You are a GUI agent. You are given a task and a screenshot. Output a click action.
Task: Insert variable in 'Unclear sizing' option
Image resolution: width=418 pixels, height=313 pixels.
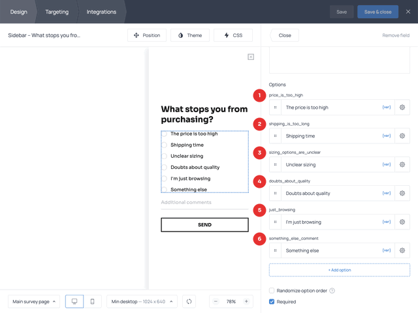coord(386,165)
